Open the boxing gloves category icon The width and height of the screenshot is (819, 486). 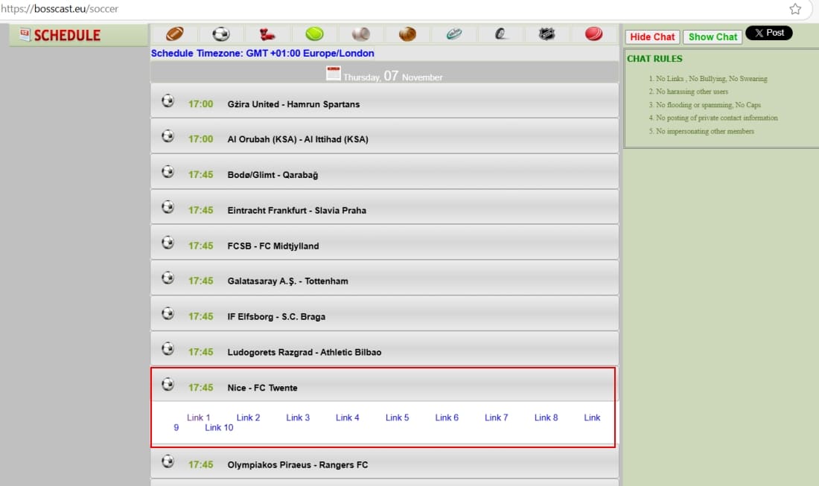267,34
